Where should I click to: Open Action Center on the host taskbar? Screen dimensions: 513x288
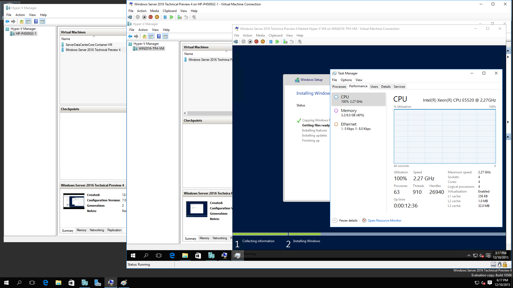[x=490, y=283]
